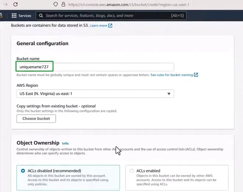Image resolution: width=243 pixels, height=192 pixels.
Task: Open the Learn more link about buckets
Action: 98,25
